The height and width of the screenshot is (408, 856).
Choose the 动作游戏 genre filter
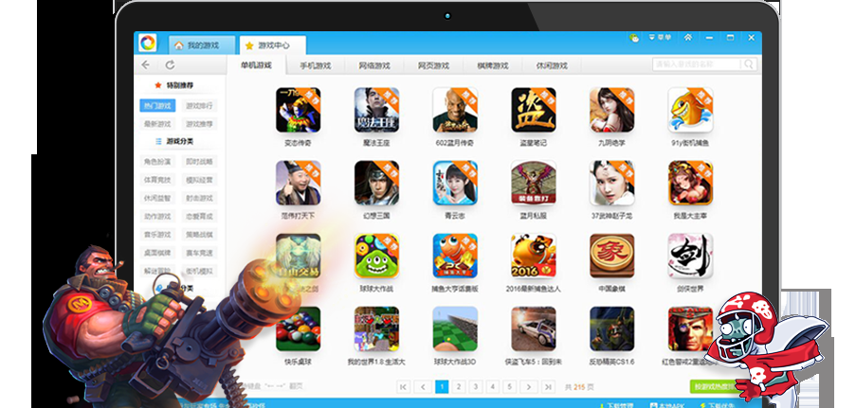point(157,217)
